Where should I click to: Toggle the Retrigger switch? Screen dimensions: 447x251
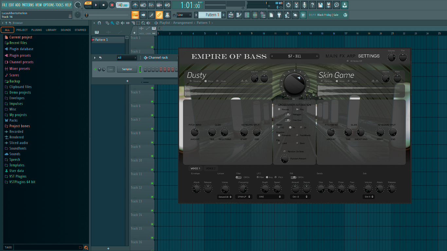287,114
